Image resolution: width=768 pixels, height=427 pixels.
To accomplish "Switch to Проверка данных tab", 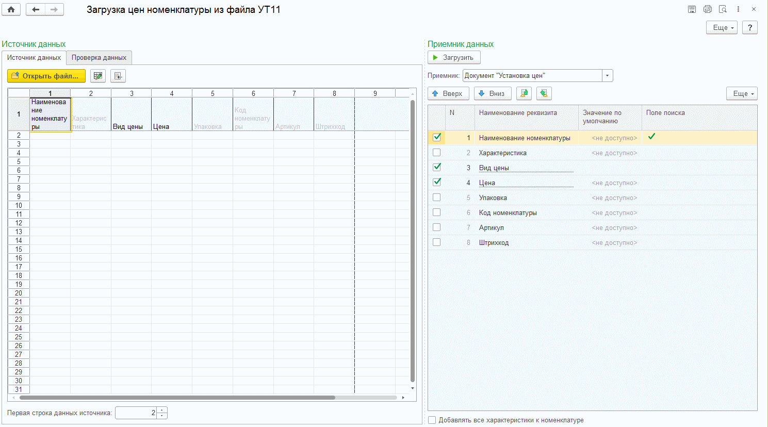I will pos(99,58).
